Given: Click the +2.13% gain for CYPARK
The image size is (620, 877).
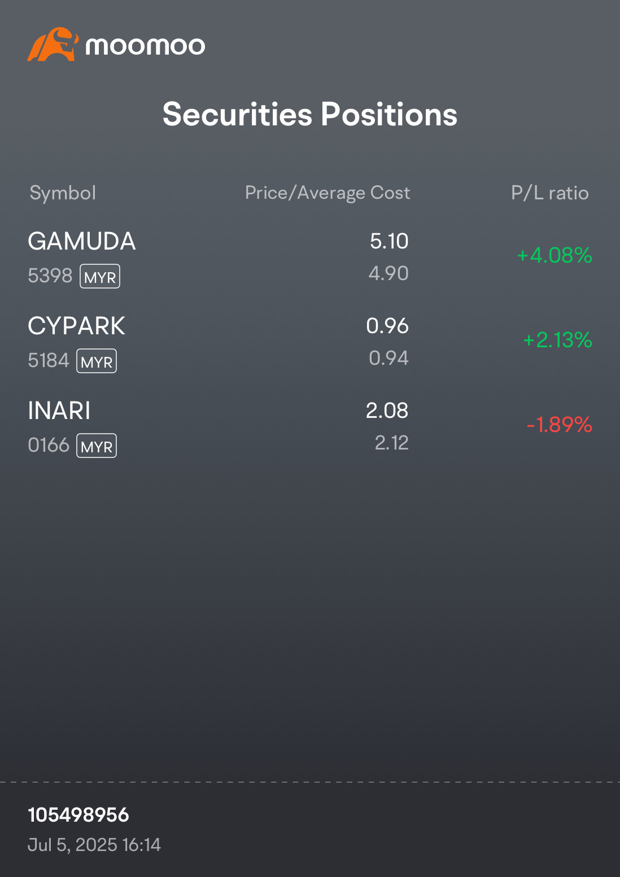Looking at the screenshot, I should (557, 340).
